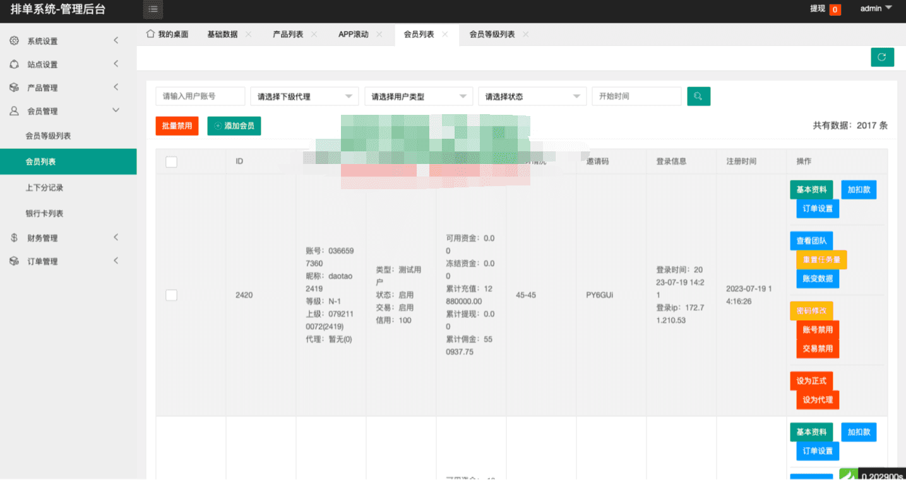Click the green search magnifier button
Image resolution: width=906 pixels, height=480 pixels.
tap(698, 97)
